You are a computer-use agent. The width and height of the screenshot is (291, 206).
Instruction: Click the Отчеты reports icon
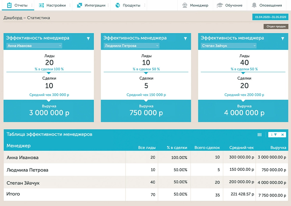9,5
